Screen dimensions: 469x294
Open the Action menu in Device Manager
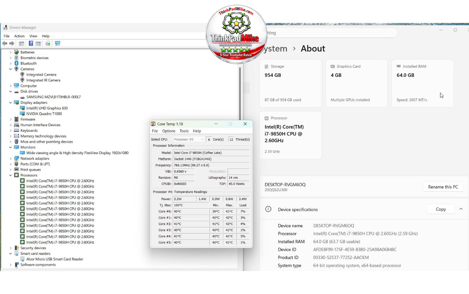[x=19, y=36]
